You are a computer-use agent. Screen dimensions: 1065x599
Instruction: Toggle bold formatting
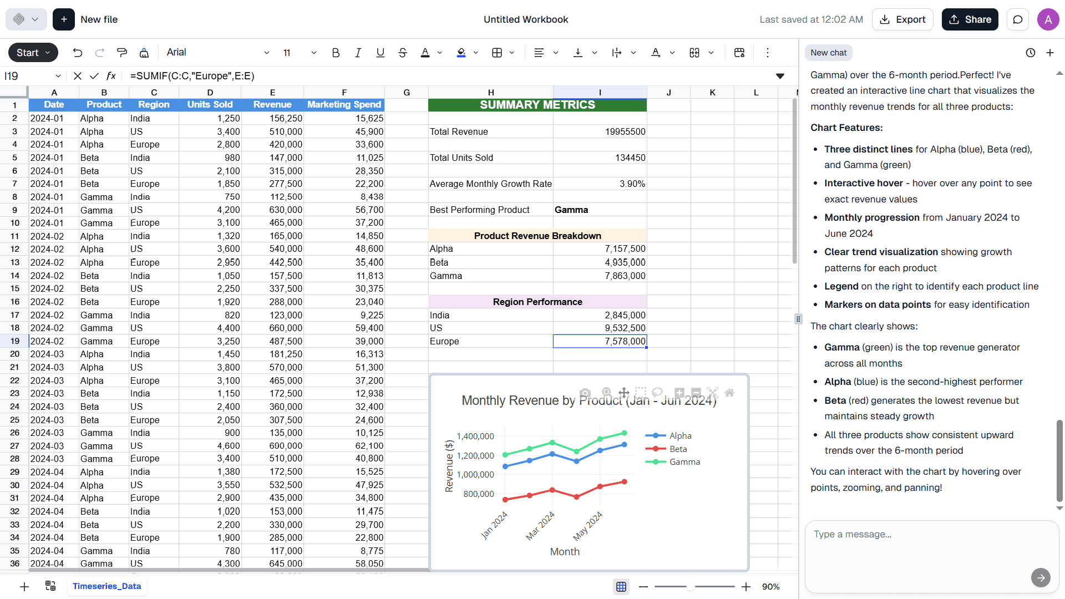336,53
